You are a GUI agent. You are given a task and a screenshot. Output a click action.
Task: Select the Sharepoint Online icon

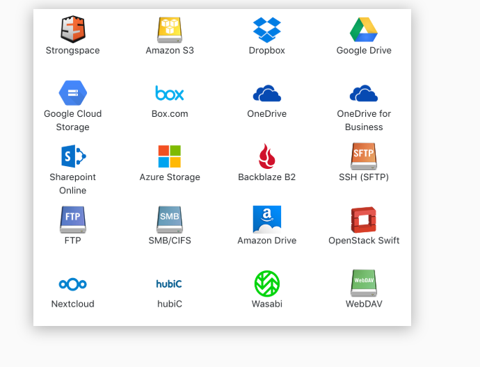[74, 156]
